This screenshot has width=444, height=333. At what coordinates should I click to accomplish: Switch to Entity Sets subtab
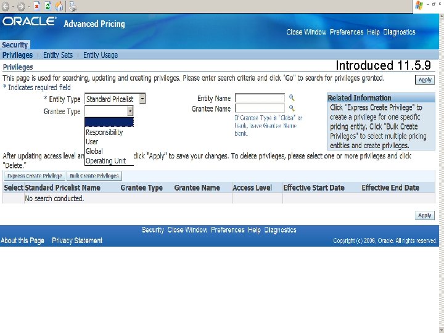click(x=58, y=55)
